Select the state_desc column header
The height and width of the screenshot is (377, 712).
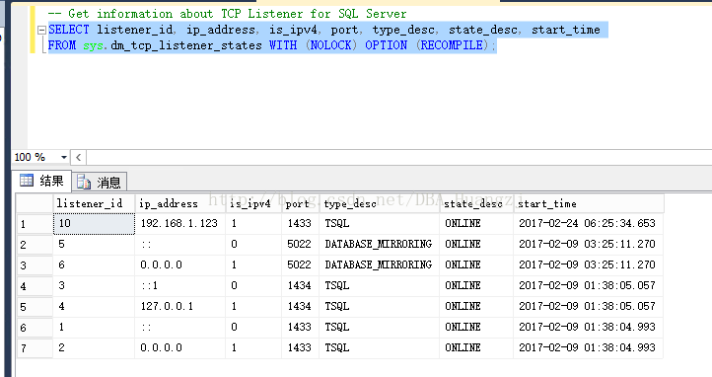coord(476,203)
